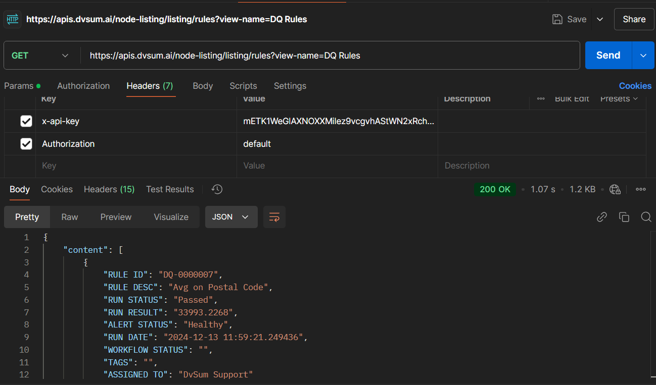This screenshot has height=385, width=656.
Task: Click the response history clock icon
Action: point(217,189)
